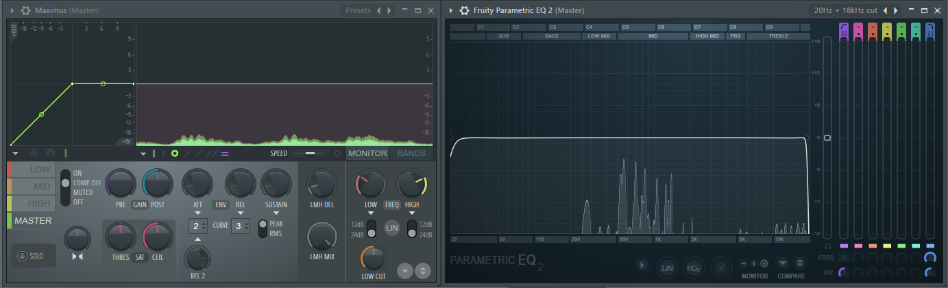Set EQ monitor to off dash option

(x=744, y=263)
